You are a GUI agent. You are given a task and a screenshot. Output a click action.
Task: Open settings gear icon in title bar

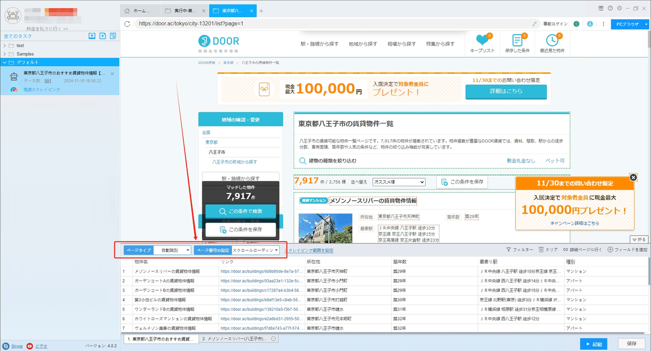click(620, 8)
